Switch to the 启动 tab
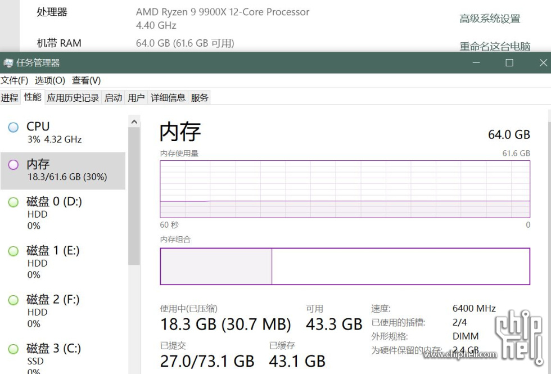This screenshot has height=374, width=551. [x=113, y=97]
